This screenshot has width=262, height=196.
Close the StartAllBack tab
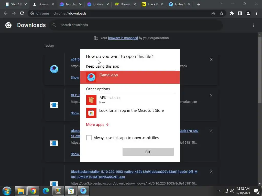point(26,4)
